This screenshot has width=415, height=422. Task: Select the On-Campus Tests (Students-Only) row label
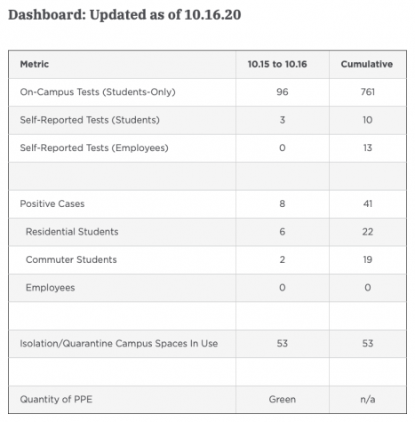(x=98, y=92)
